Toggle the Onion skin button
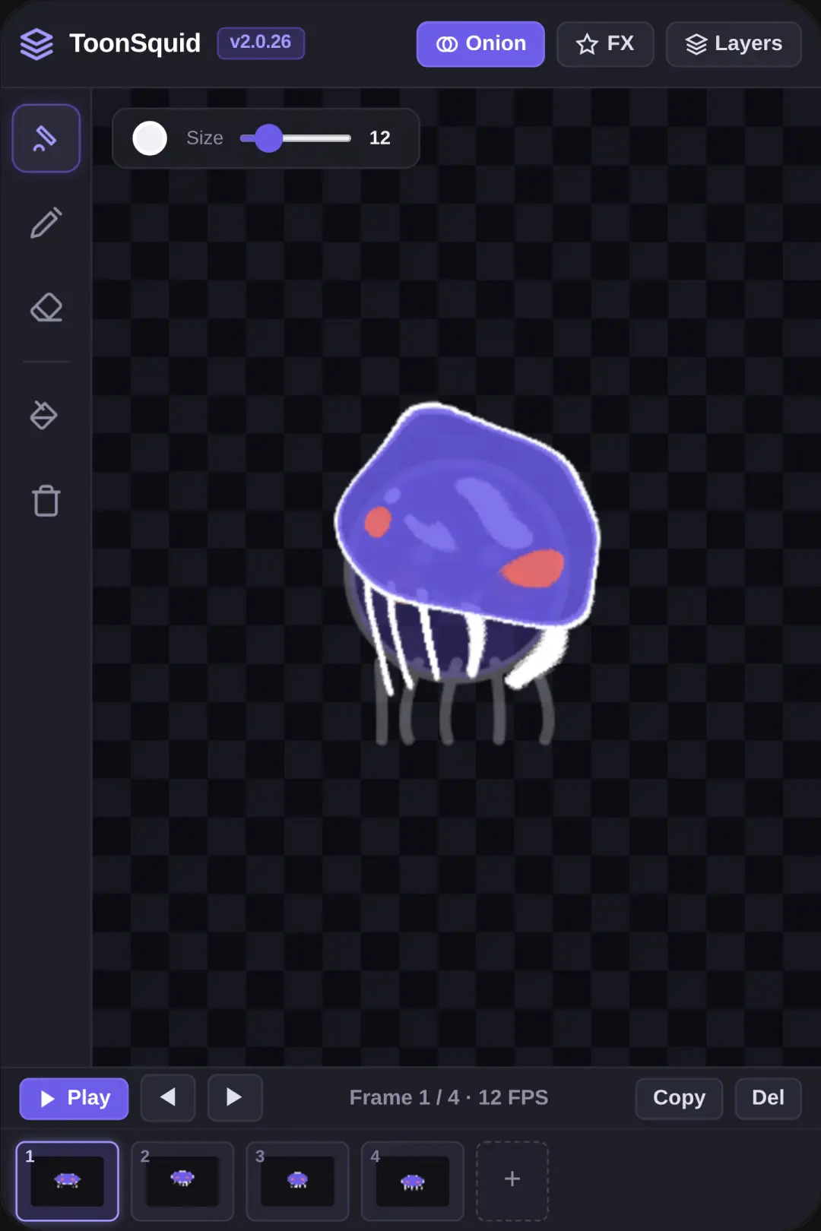821x1231 pixels. (x=480, y=44)
